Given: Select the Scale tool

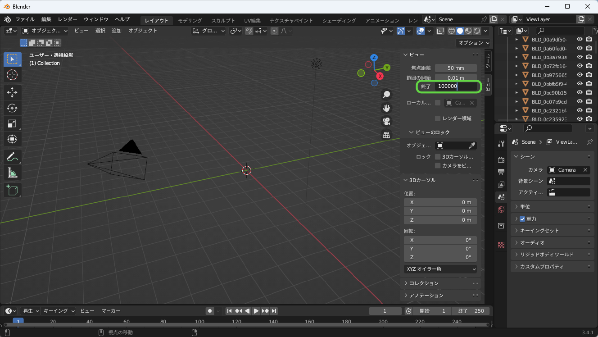Looking at the screenshot, I should (12, 123).
